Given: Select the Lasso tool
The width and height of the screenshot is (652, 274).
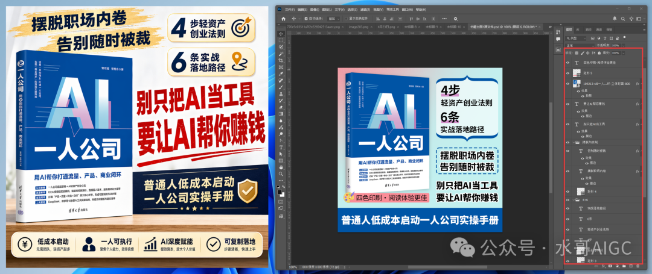Looking at the screenshot, I should point(281,47).
